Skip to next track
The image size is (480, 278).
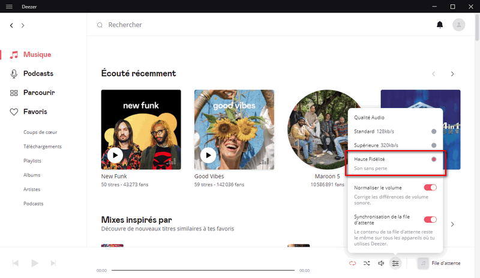53,263
